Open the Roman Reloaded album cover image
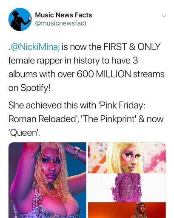This screenshot has height=218, width=174. (x=127, y=158)
